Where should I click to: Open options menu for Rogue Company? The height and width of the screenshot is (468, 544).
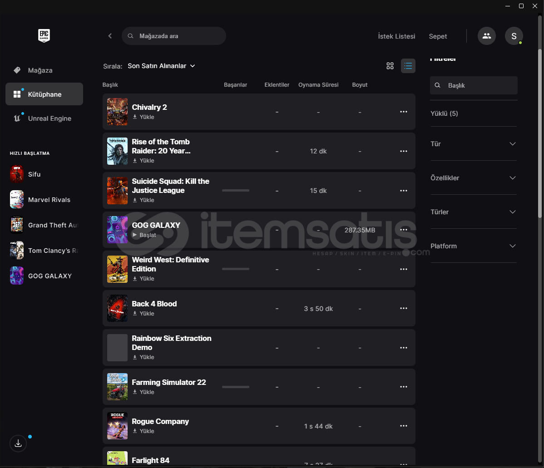(x=404, y=426)
